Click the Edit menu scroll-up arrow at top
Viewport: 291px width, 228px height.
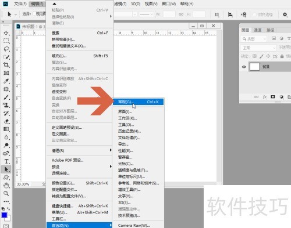tap(54, 3)
